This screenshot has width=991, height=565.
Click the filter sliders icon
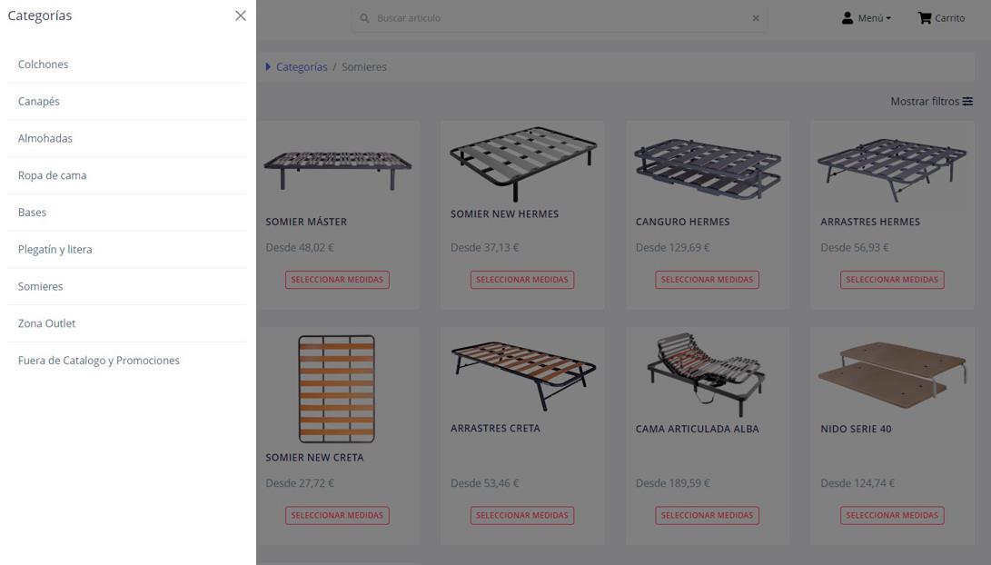click(968, 102)
